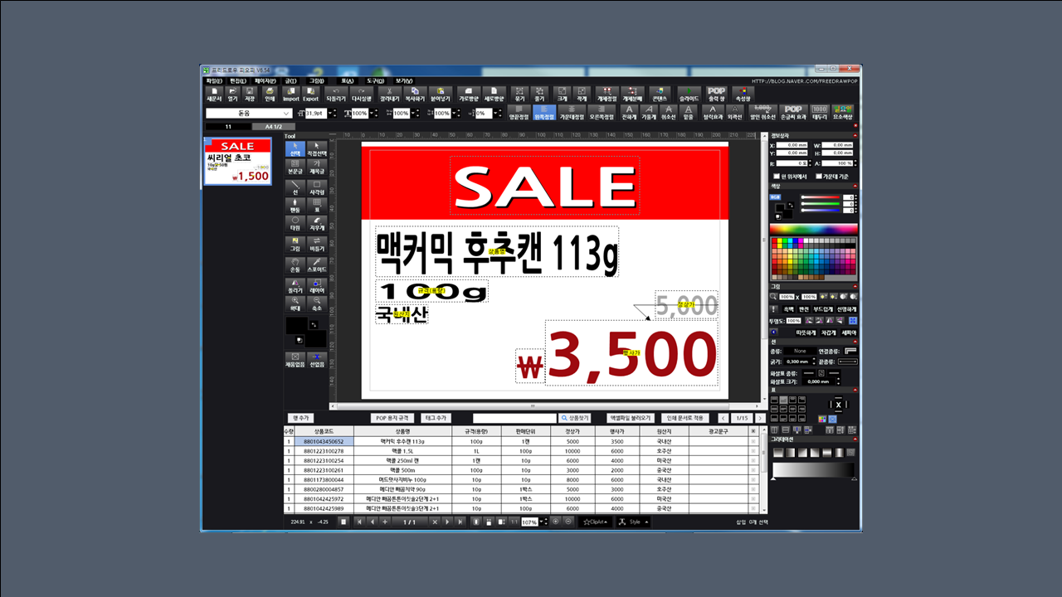Set fill to 채움없음 (no fill)
This screenshot has height=597, width=1062.
295,360
